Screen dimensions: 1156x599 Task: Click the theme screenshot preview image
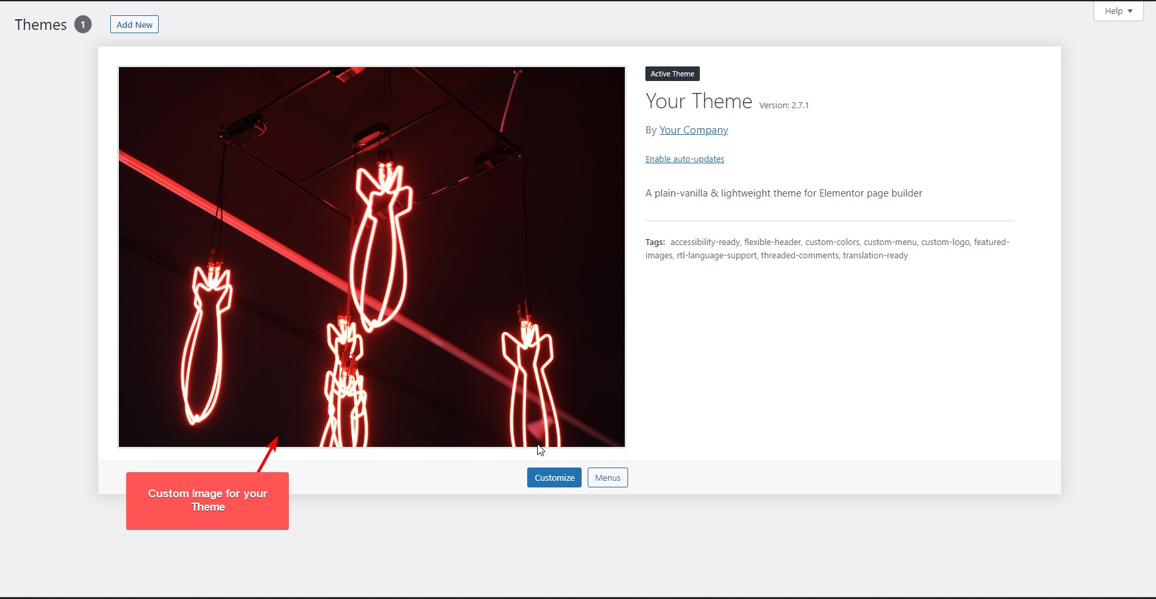[371, 255]
